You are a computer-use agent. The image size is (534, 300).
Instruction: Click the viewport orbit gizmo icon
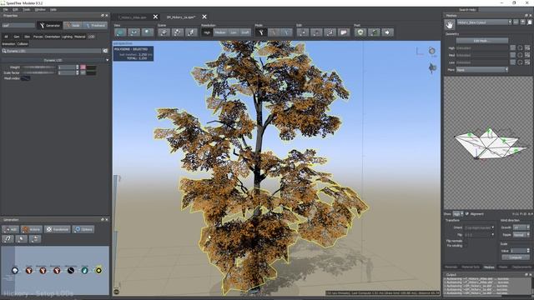click(x=432, y=51)
